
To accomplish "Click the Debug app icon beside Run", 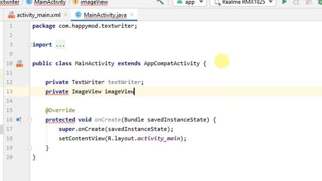I will click(296, 2).
